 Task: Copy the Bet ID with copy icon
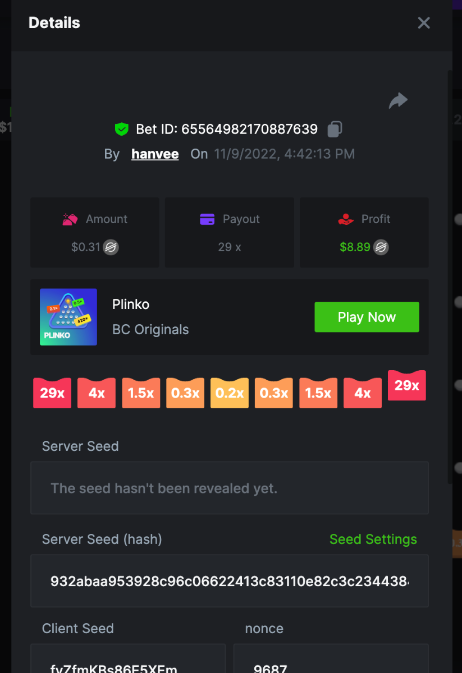click(335, 129)
